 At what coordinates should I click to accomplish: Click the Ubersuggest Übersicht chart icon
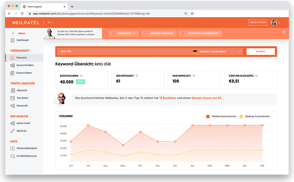click(x=12, y=58)
